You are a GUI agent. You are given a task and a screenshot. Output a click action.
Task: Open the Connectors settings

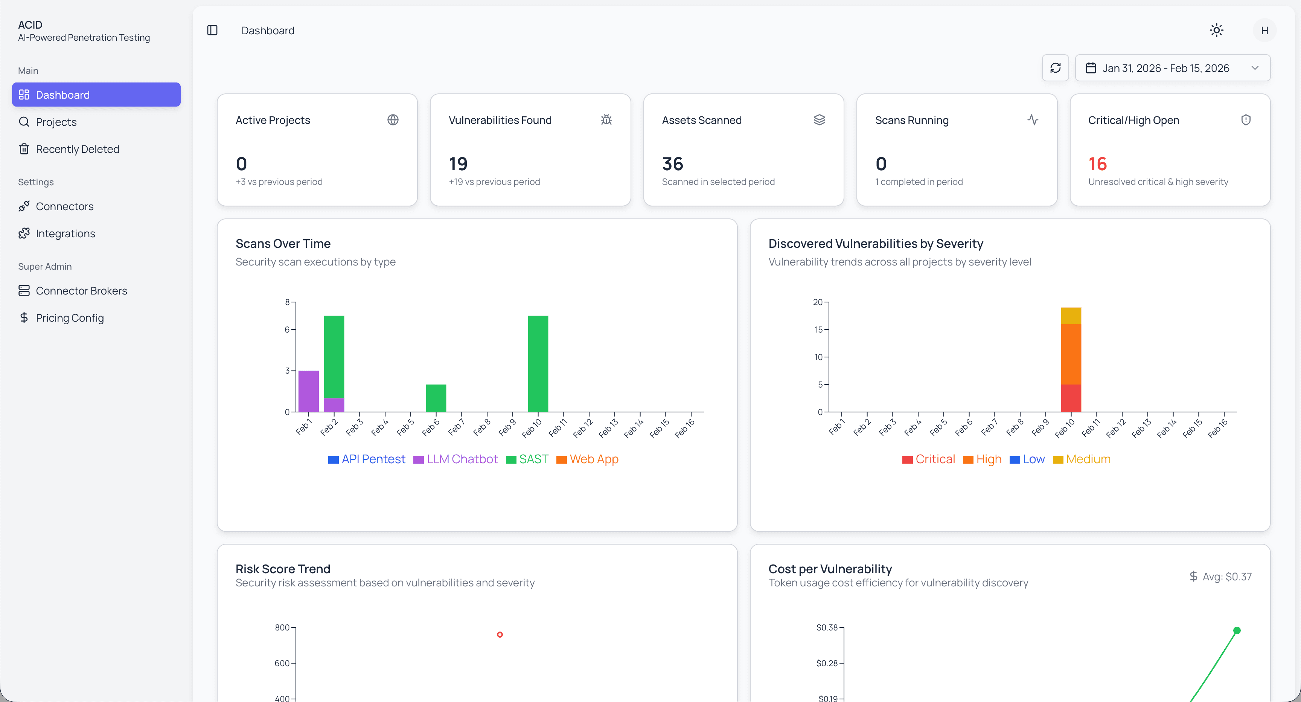tap(96, 206)
